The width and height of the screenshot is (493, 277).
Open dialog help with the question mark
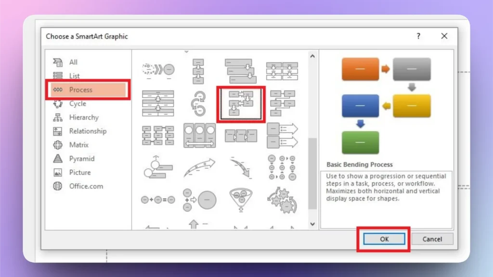point(418,36)
